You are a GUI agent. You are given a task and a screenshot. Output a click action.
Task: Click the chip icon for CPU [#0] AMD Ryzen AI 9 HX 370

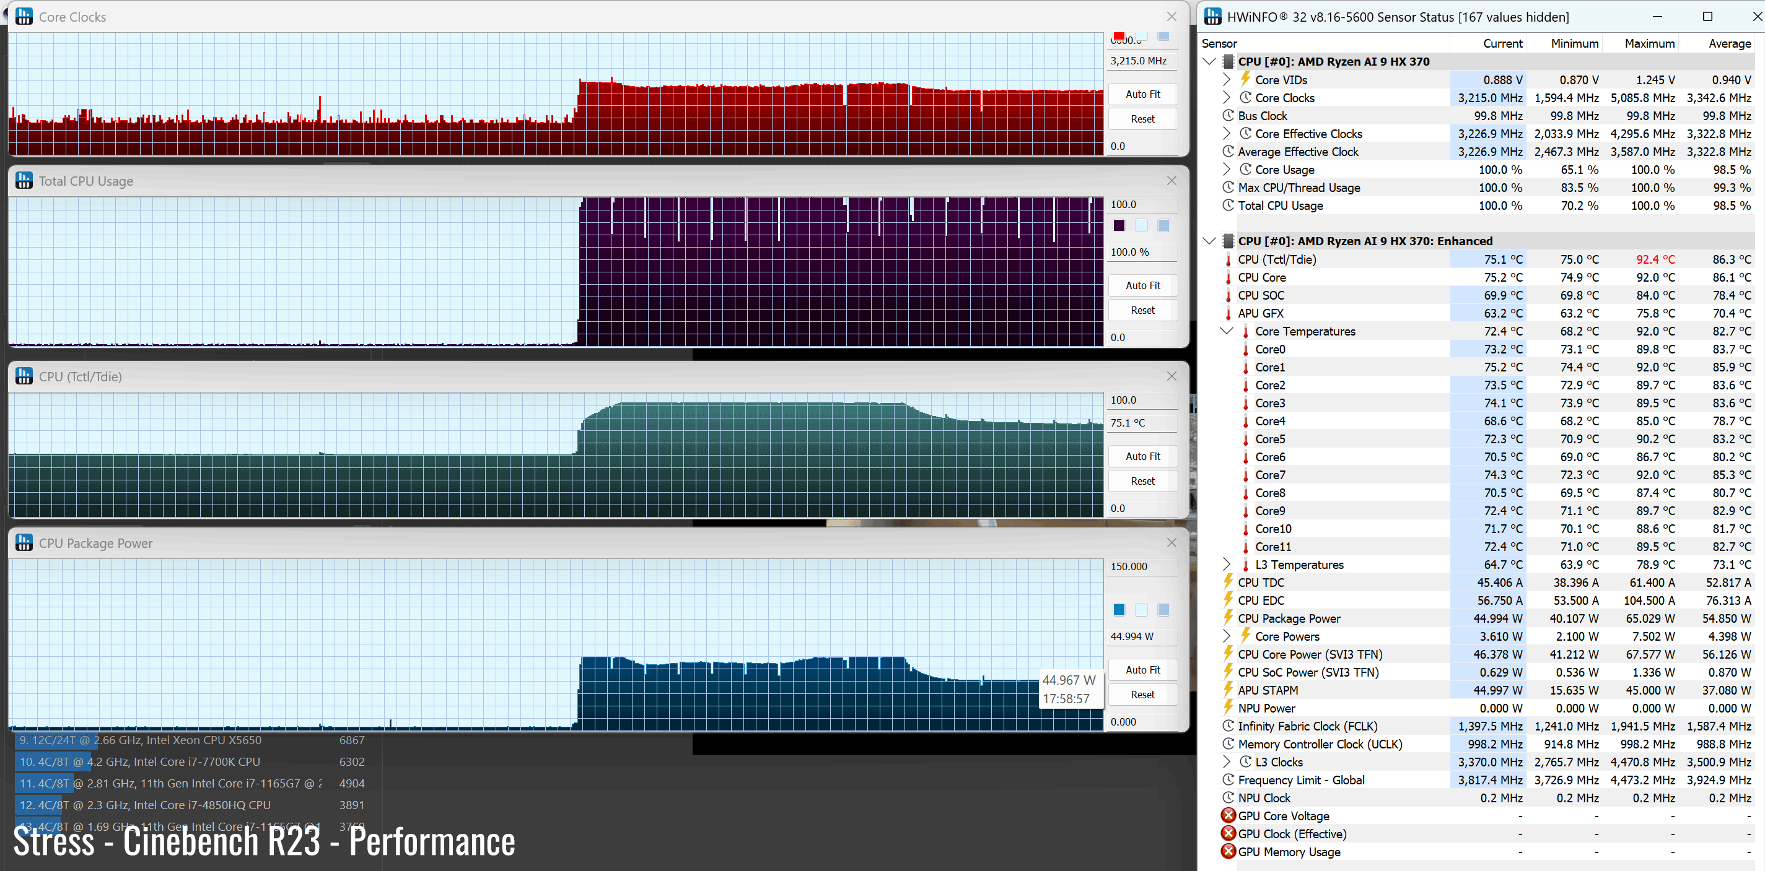pos(1228,62)
